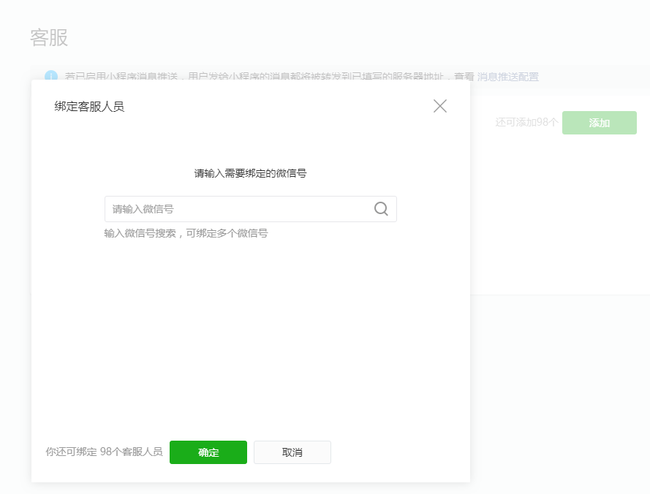Click the 客服 page heading

[49, 38]
